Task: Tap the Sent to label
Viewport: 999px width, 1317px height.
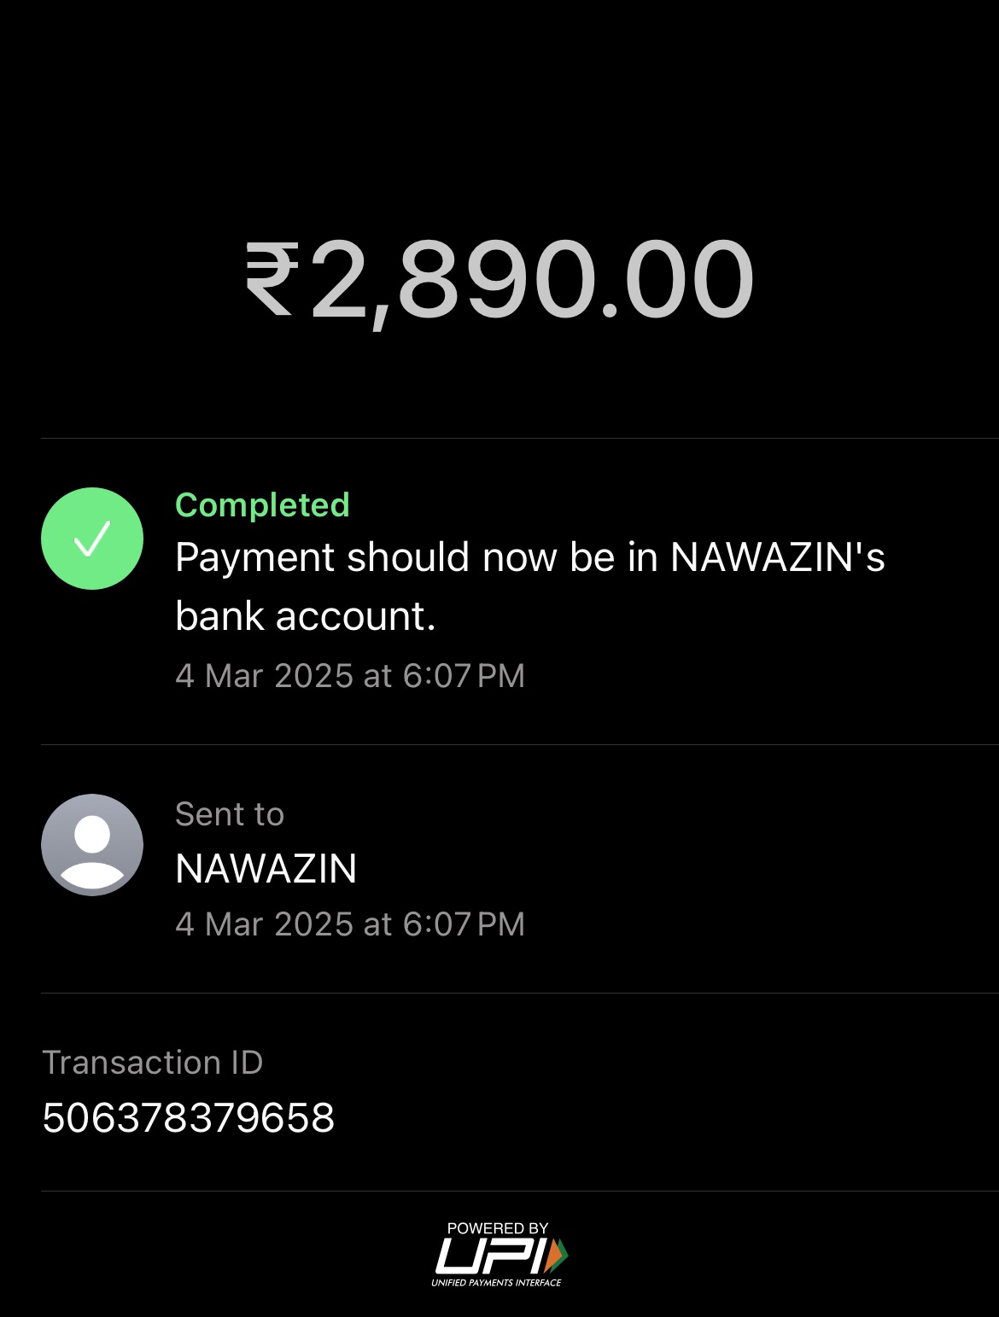Action: coord(229,814)
